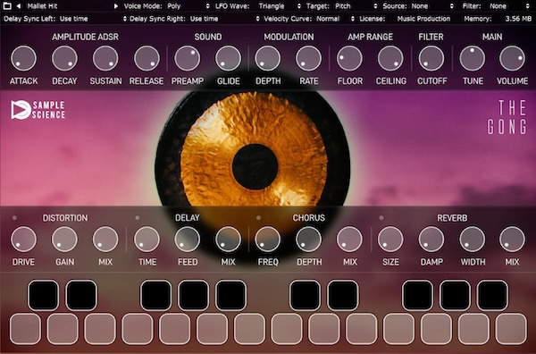The width and height of the screenshot is (536, 354).
Task: Click the gong image in the center
Action: (x=254, y=165)
